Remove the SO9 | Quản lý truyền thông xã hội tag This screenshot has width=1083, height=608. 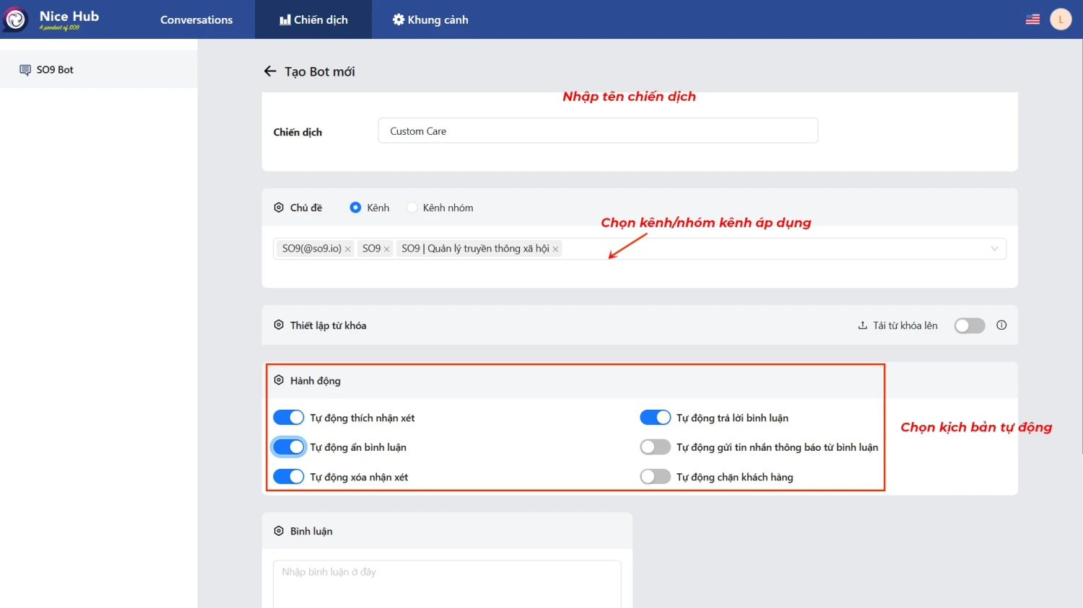tap(555, 249)
